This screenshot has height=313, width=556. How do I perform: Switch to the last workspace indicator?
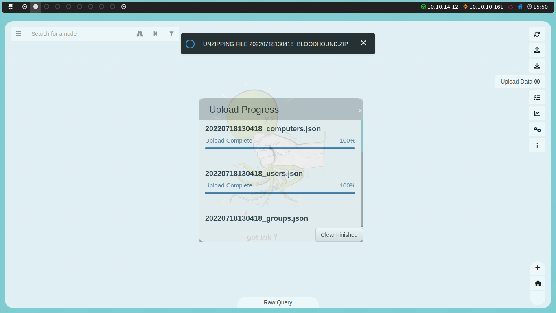click(x=124, y=7)
